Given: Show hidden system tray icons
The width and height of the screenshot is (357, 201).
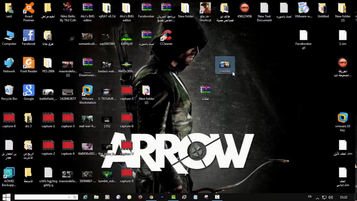Looking at the screenshot, I should pos(317,198).
